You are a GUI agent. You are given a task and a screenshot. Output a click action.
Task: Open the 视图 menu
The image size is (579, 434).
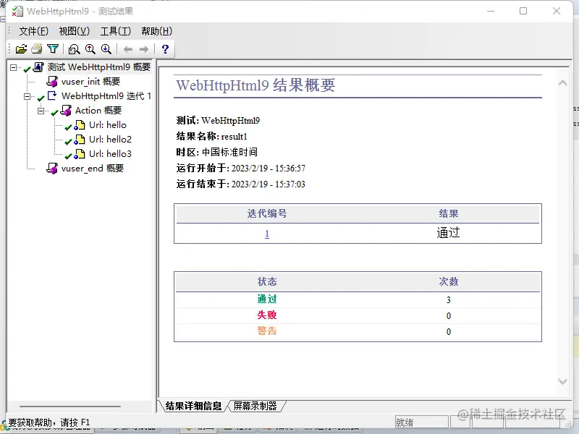[x=72, y=31]
